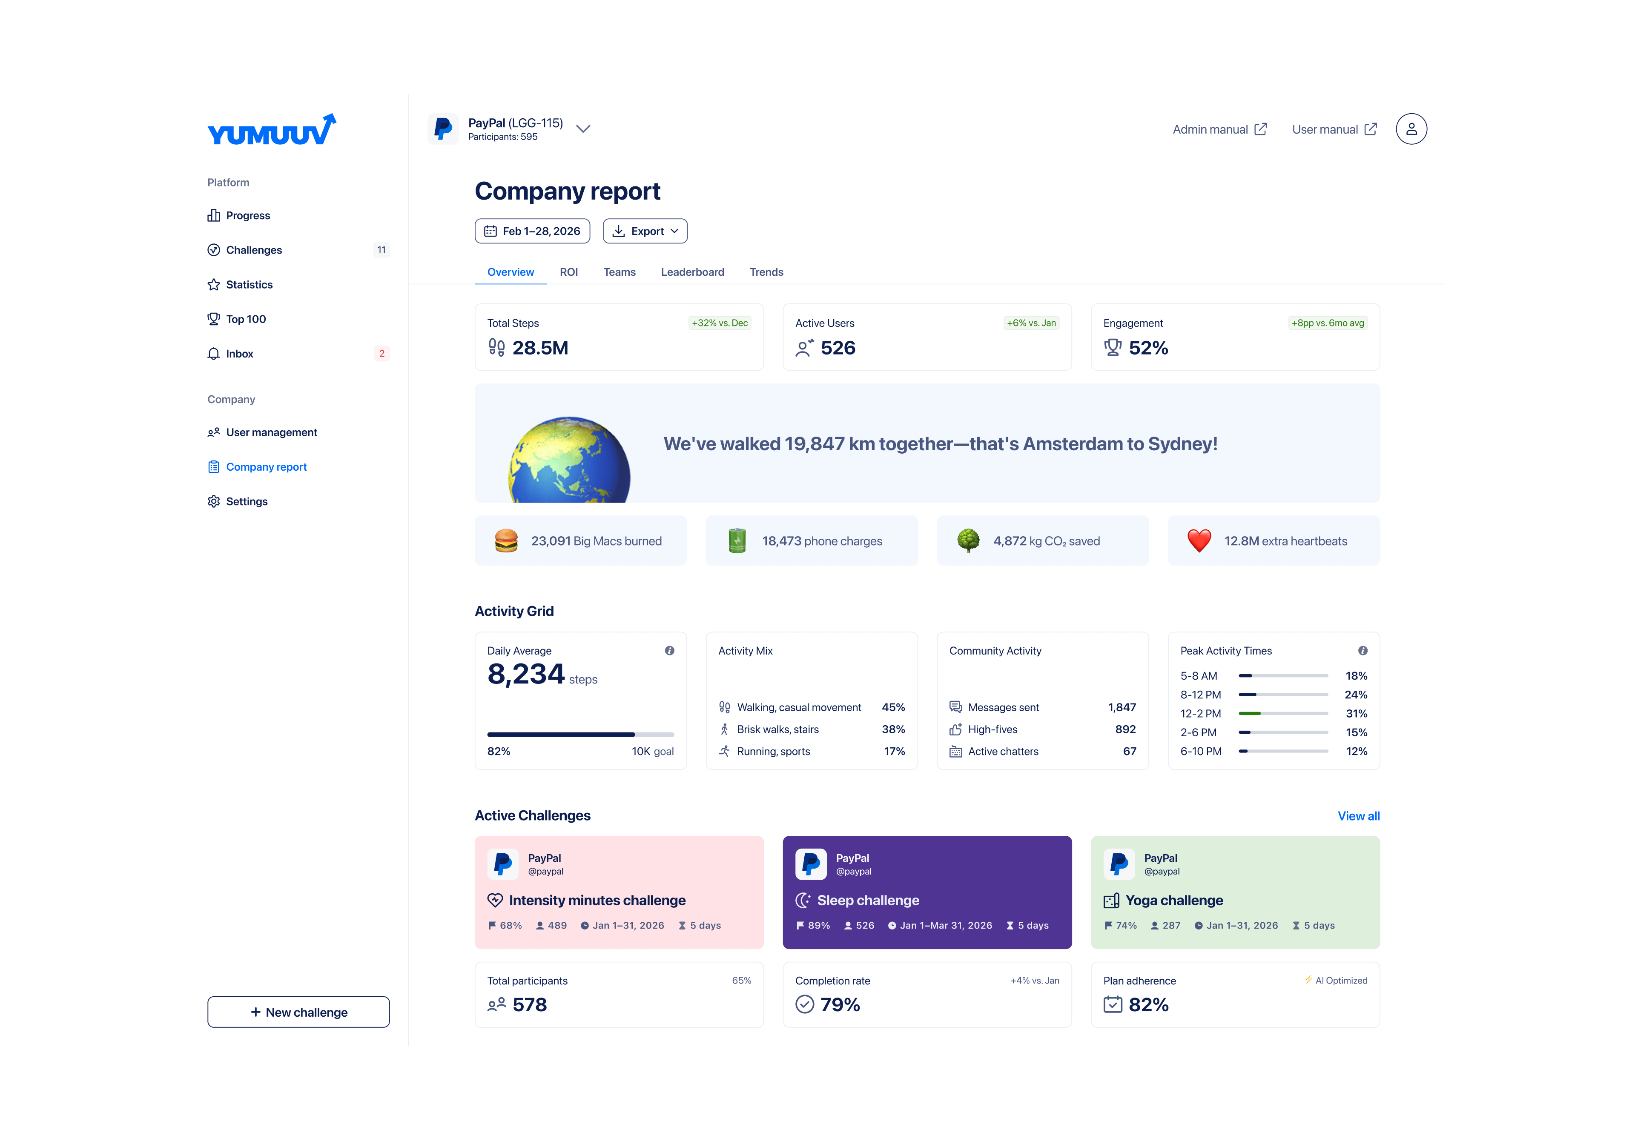Click the Daily Average info icon
The height and width of the screenshot is (1141, 1635).
[669, 651]
